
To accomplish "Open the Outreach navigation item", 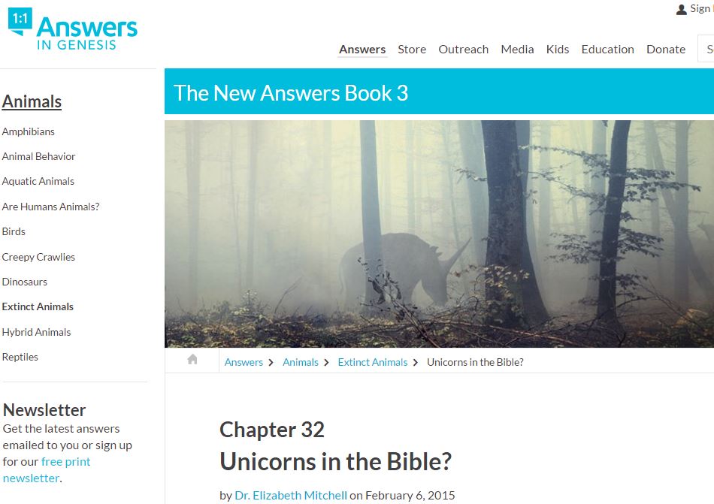I will coord(463,49).
